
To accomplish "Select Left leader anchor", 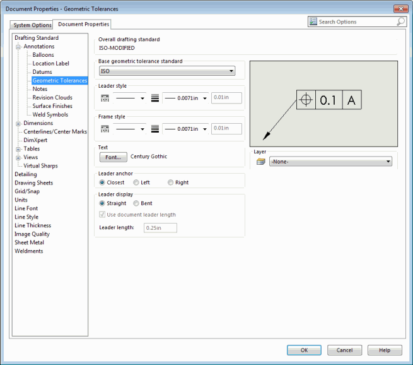I will 136,182.
